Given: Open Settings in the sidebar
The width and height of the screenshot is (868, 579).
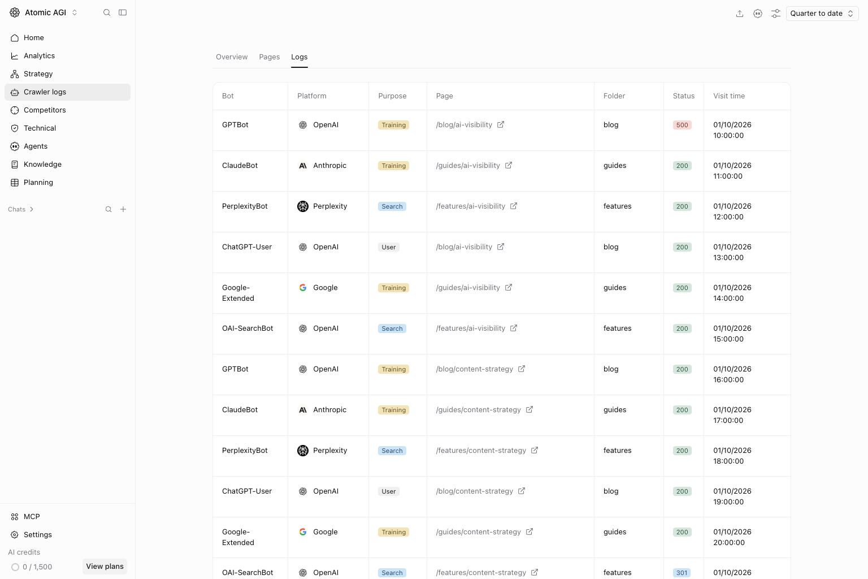Looking at the screenshot, I should point(67,535).
